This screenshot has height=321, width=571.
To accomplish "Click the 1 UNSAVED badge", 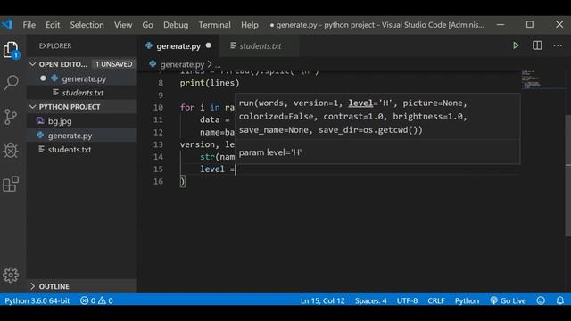I will (113, 64).
